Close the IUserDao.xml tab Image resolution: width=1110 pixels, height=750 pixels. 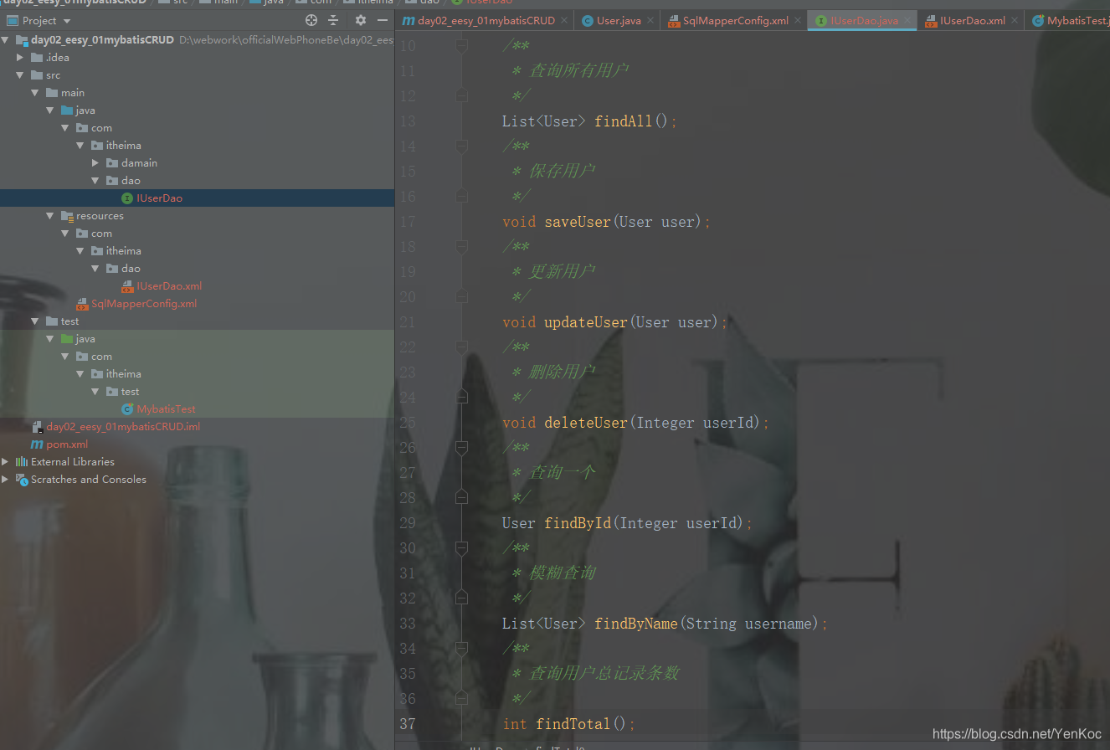click(x=1014, y=20)
